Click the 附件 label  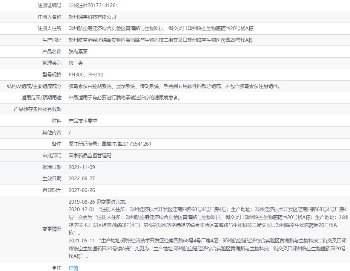pos(57,121)
